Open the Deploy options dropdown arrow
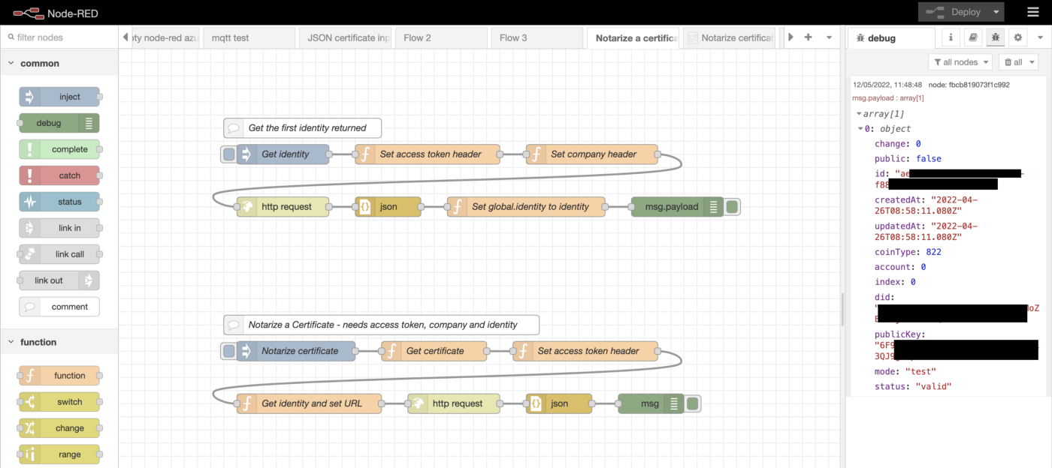This screenshot has height=468, width=1052. (x=996, y=12)
